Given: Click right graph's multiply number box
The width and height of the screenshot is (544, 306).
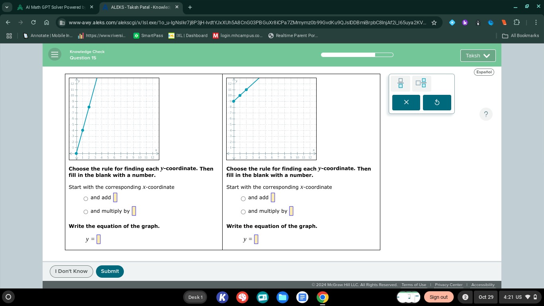Looking at the screenshot, I should [x=291, y=211].
